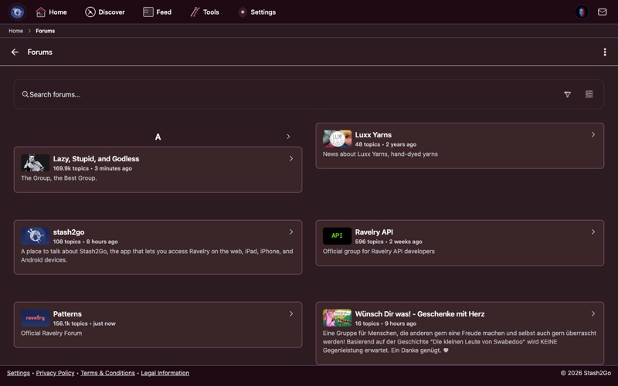
Task: Click 'The Group, the Best Group.' description
Action: tap(59, 178)
